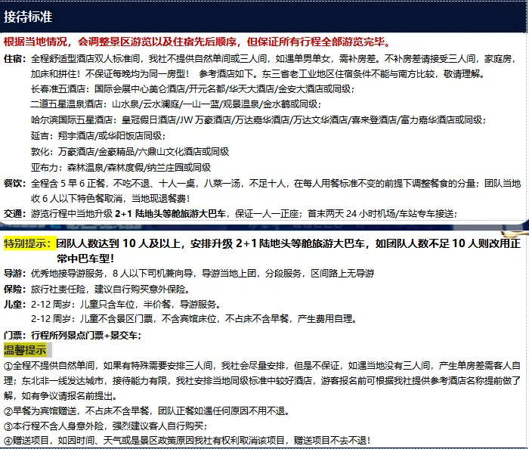
Task: Click the line 哈尔滨国际五星酒店
Action: coord(258,119)
